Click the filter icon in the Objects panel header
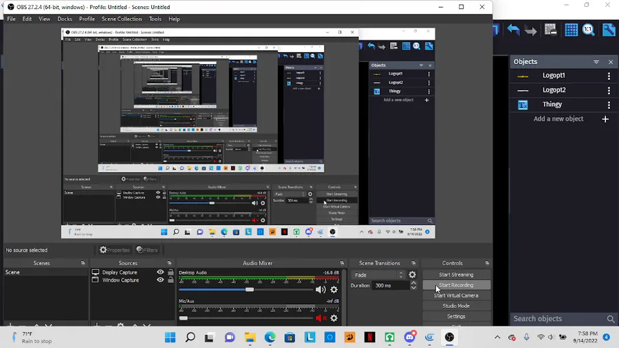This screenshot has width=619, height=348. point(596,62)
